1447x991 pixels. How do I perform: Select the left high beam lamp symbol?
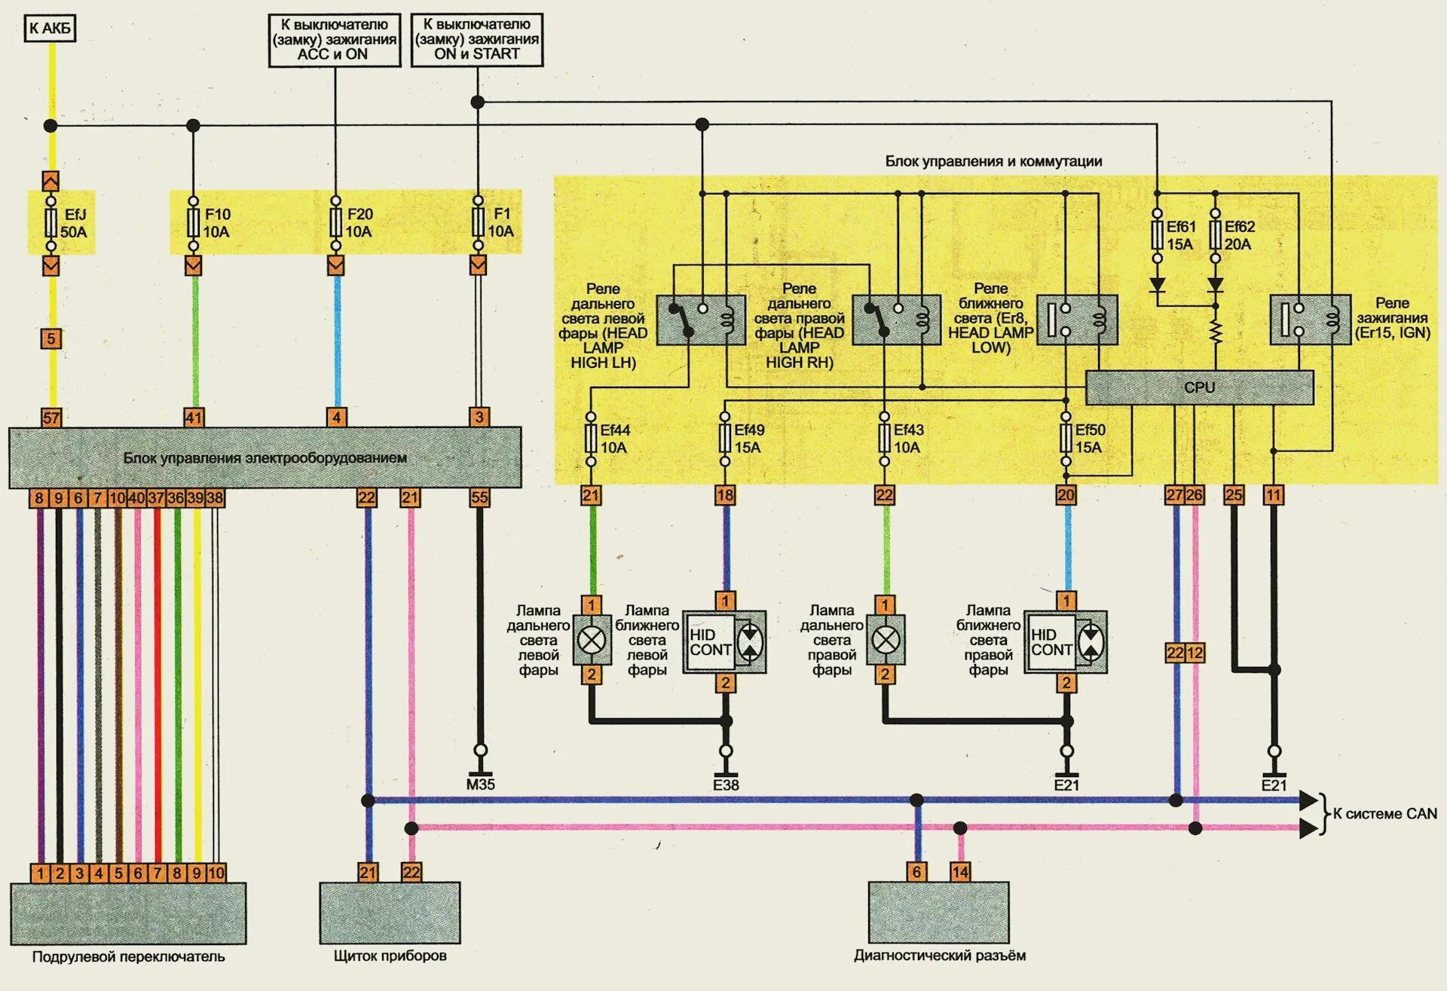click(x=591, y=641)
